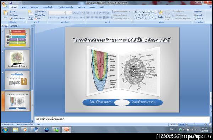Toggle strikethrough formatting
Viewport: 213px width, 140px height.
62,17
